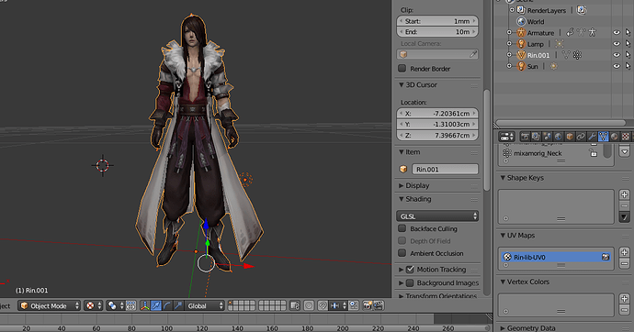Enable Ambient Occlusion checkbox

pos(402,253)
